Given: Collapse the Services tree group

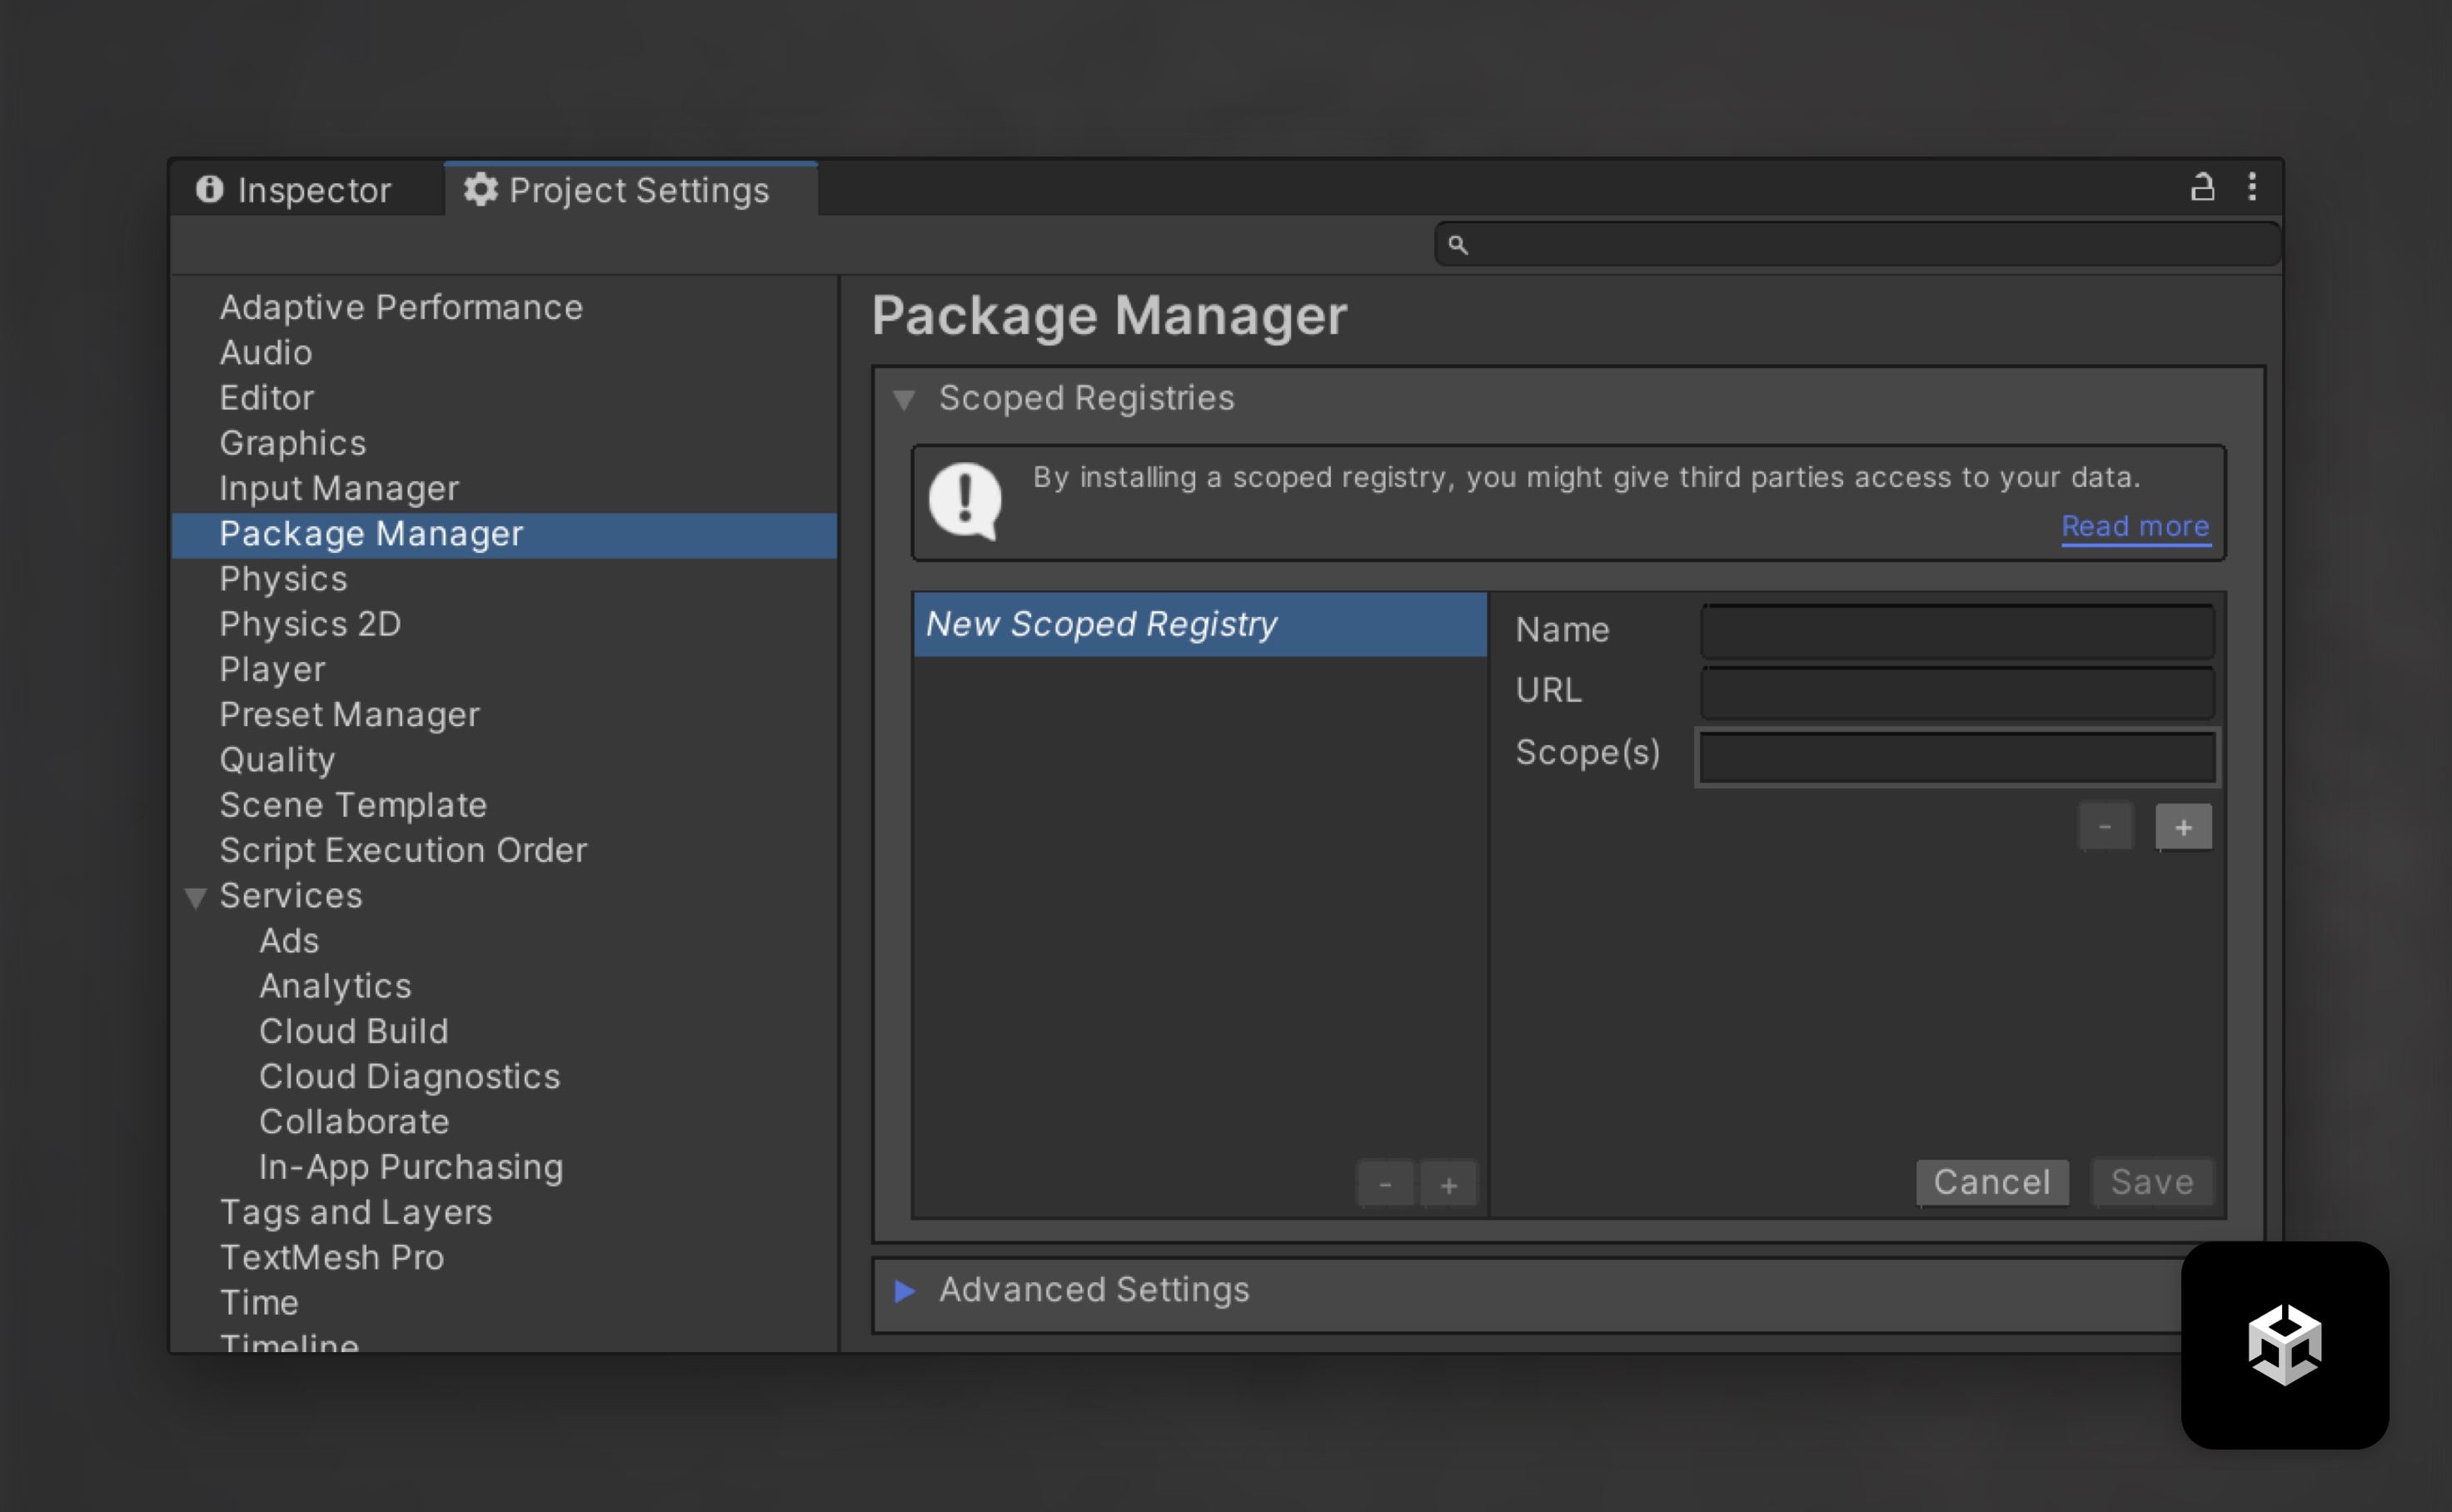Looking at the screenshot, I should pyautogui.click(x=196, y=897).
